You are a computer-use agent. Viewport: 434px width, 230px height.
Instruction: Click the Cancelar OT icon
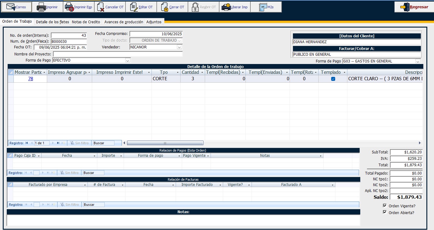tap(101, 7)
